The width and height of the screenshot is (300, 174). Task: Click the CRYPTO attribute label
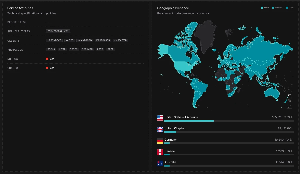pyautogui.click(x=12, y=68)
